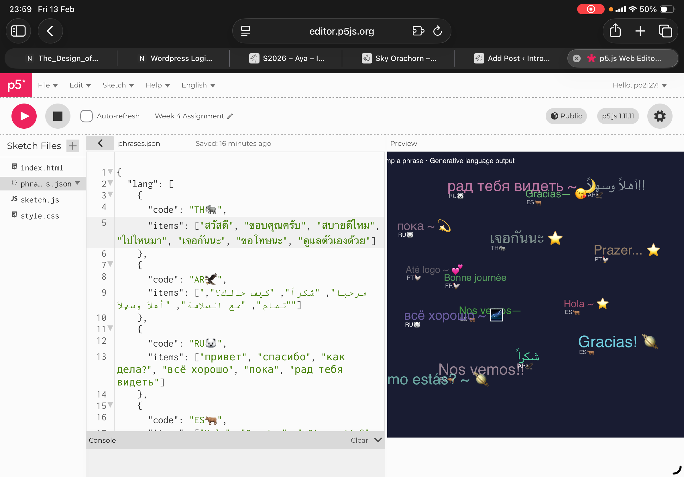The width and height of the screenshot is (684, 477).
Task: Reload the page in Safari
Action: point(437,31)
